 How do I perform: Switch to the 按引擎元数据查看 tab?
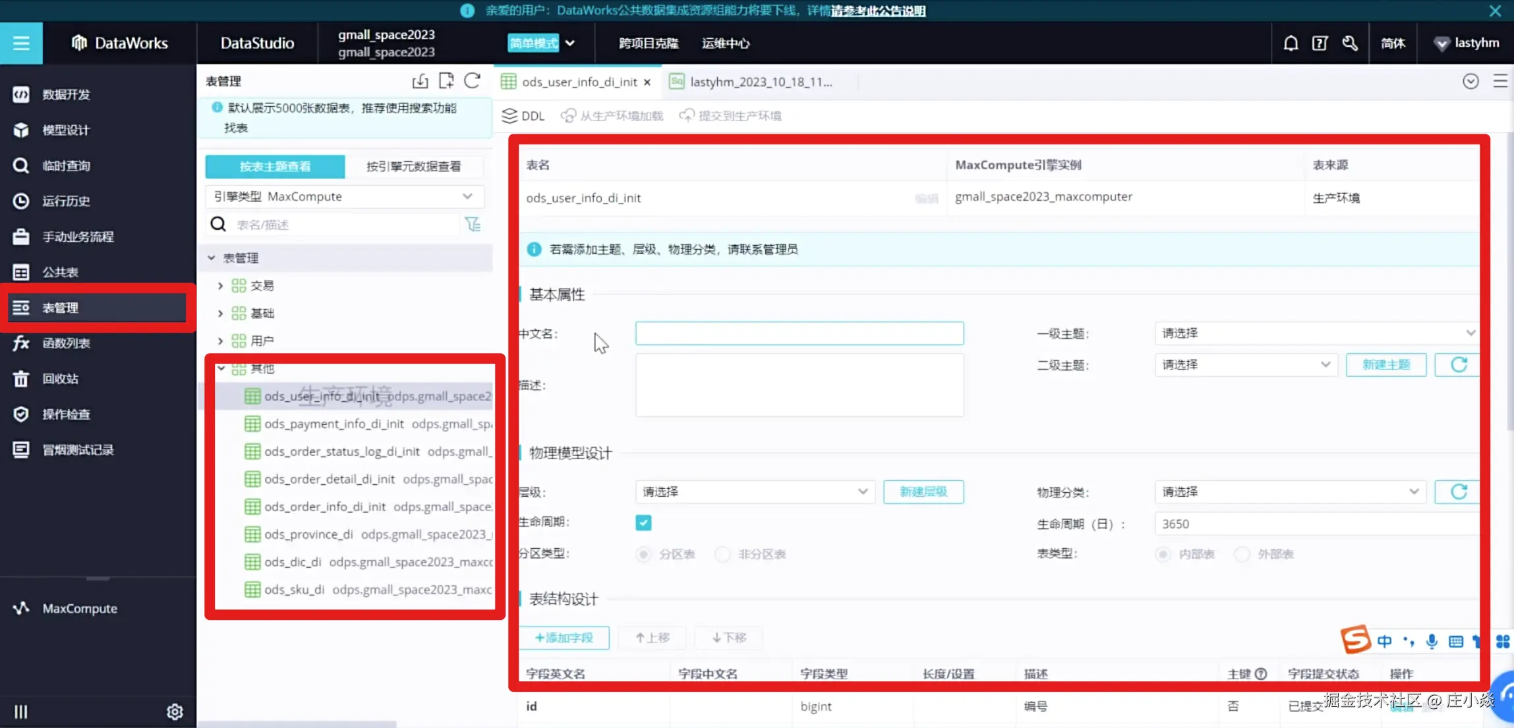(414, 166)
